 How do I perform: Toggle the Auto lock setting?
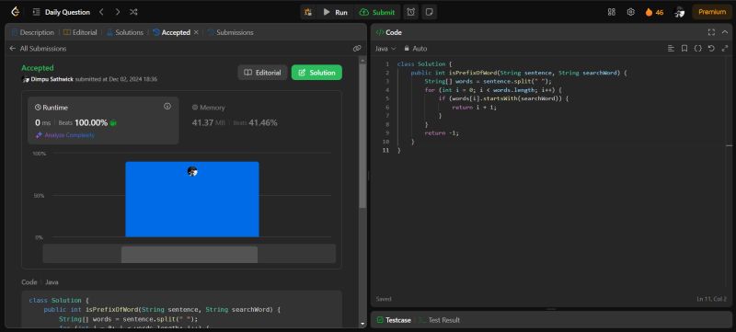416,49
